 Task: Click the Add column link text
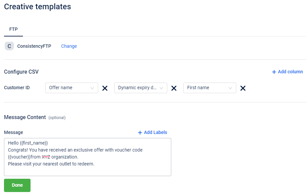tap(290, 72)
